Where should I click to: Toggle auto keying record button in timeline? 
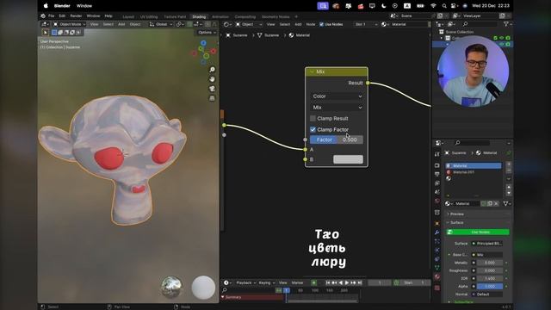[313, 282]
